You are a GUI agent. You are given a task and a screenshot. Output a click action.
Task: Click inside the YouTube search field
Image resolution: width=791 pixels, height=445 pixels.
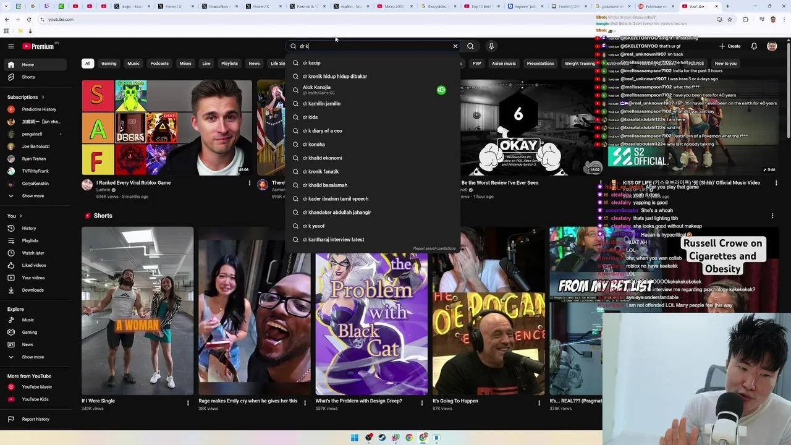pos(374,46)
